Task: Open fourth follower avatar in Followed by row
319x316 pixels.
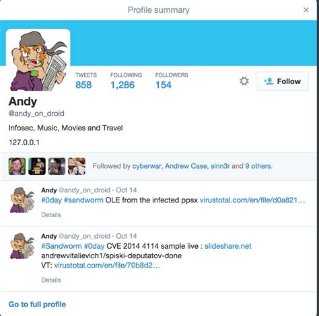Action: pyautogui.click(x=77, y=166)
